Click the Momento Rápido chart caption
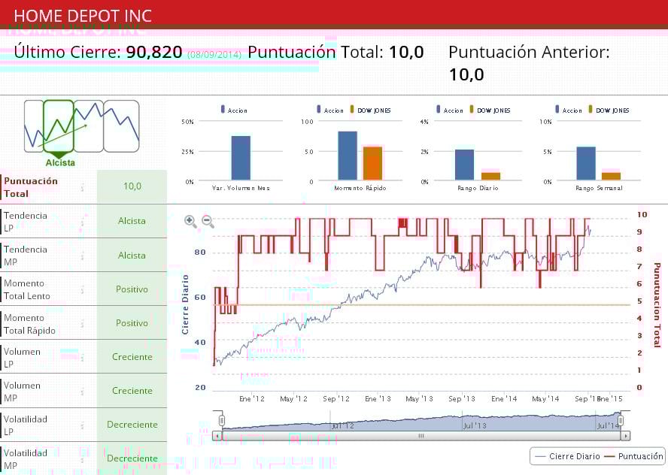 click(x=360, y=188)
